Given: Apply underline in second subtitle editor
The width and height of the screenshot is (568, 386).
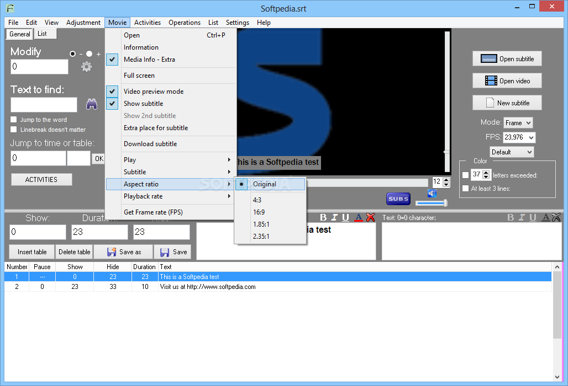Looking at the screenshot, I should pyautogui.click(x=533, y=217).
